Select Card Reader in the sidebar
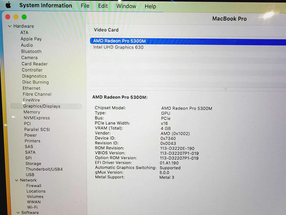The width and height of the screenshot is (286, 215). click(x=34, y=64)
